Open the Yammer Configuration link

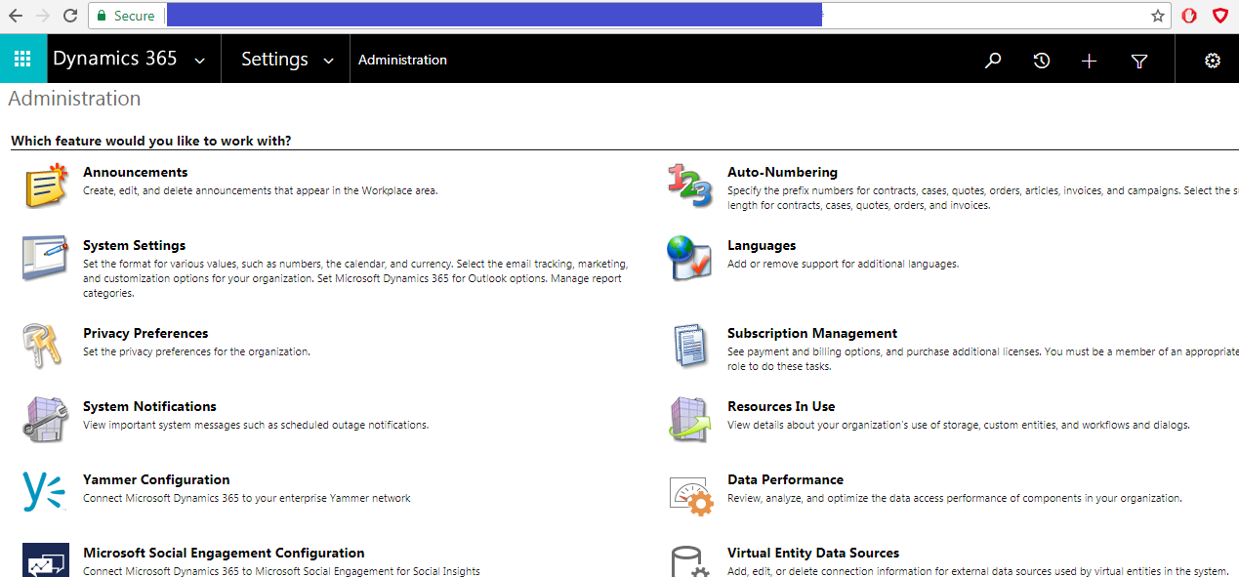tap(156, 479)
